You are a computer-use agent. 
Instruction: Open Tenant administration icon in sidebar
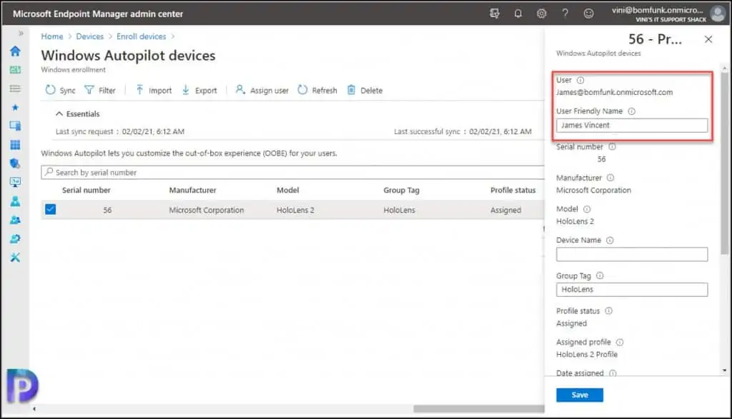[x=15, y=238]
